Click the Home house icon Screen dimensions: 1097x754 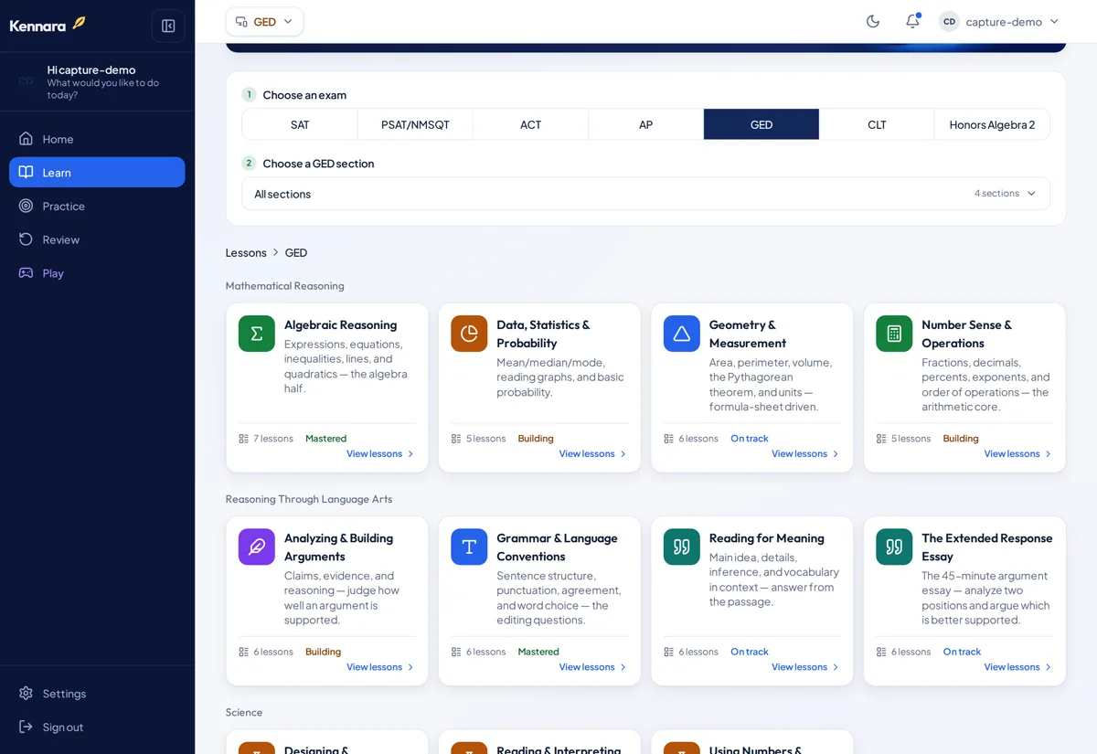(26, 139)
